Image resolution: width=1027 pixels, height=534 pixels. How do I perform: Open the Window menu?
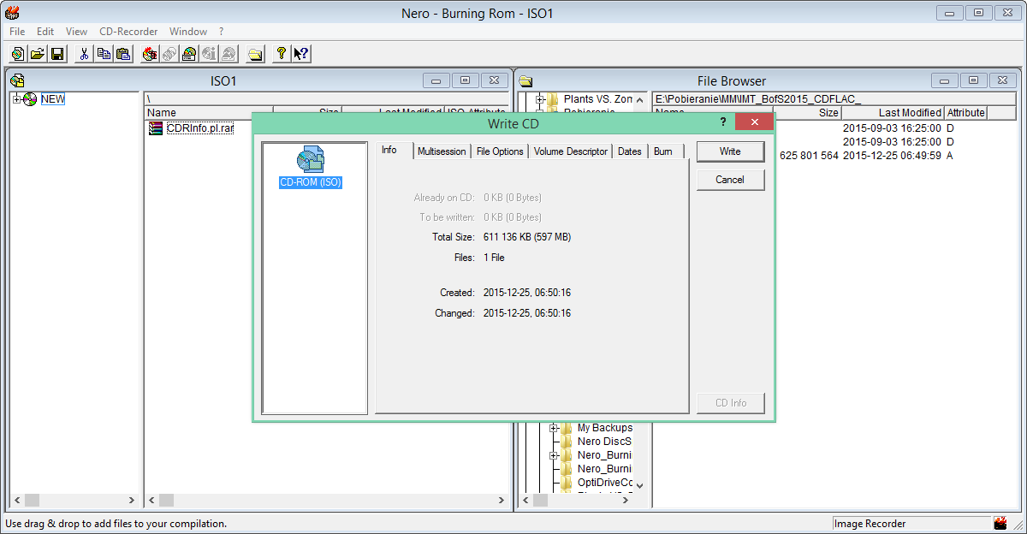click(188, 32)
